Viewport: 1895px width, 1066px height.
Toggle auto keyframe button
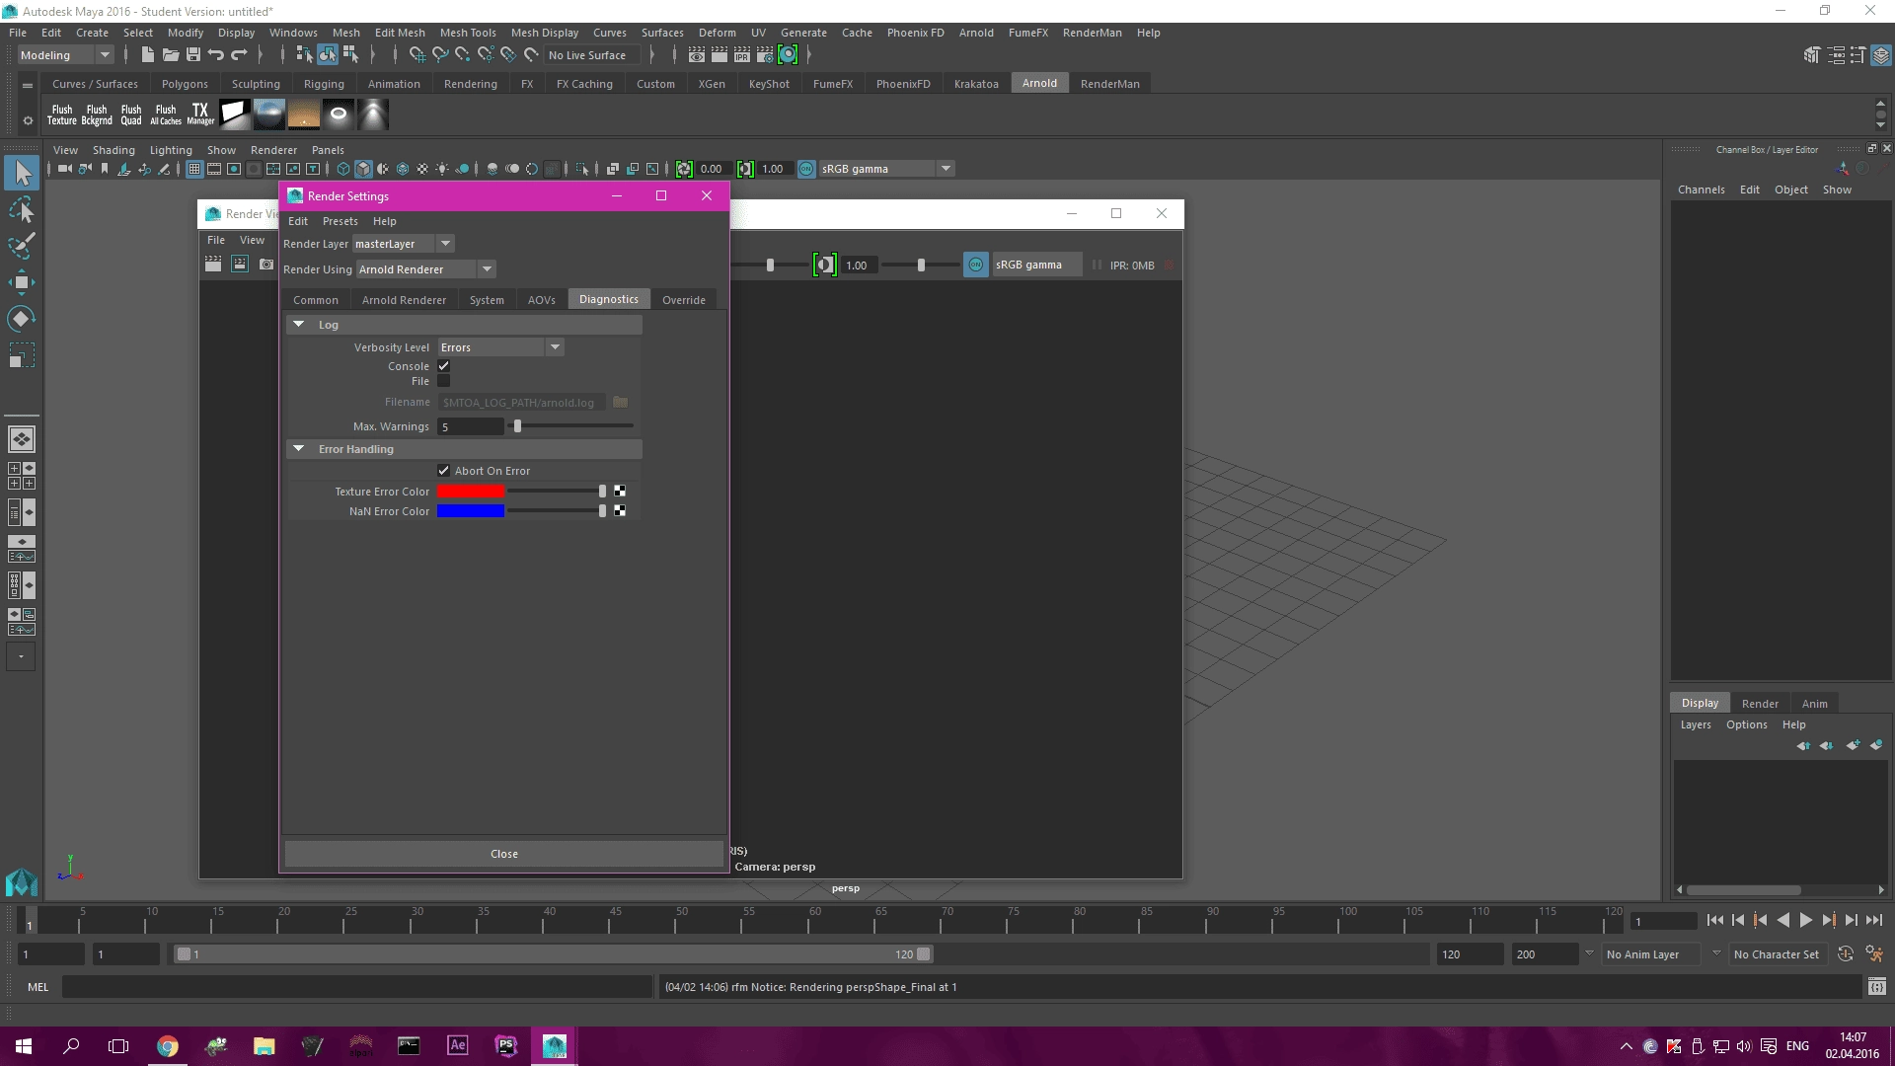(x=1845, y=954)
